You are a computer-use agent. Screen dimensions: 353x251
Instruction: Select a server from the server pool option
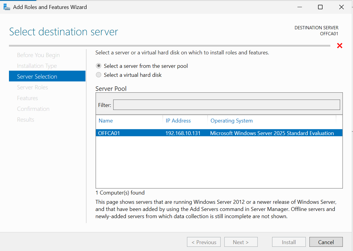coord(99,66)
